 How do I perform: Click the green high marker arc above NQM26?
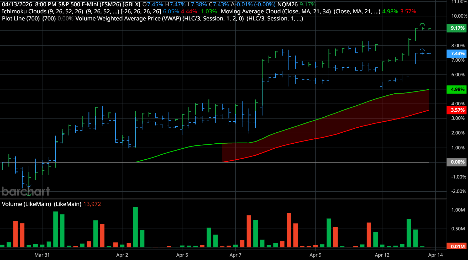click(422, 25)
